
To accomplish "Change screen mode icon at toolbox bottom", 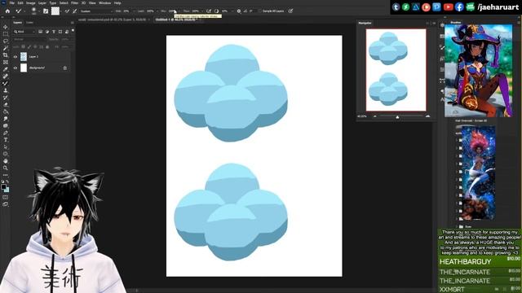I will pyautogui.click(x=6, y=204).
